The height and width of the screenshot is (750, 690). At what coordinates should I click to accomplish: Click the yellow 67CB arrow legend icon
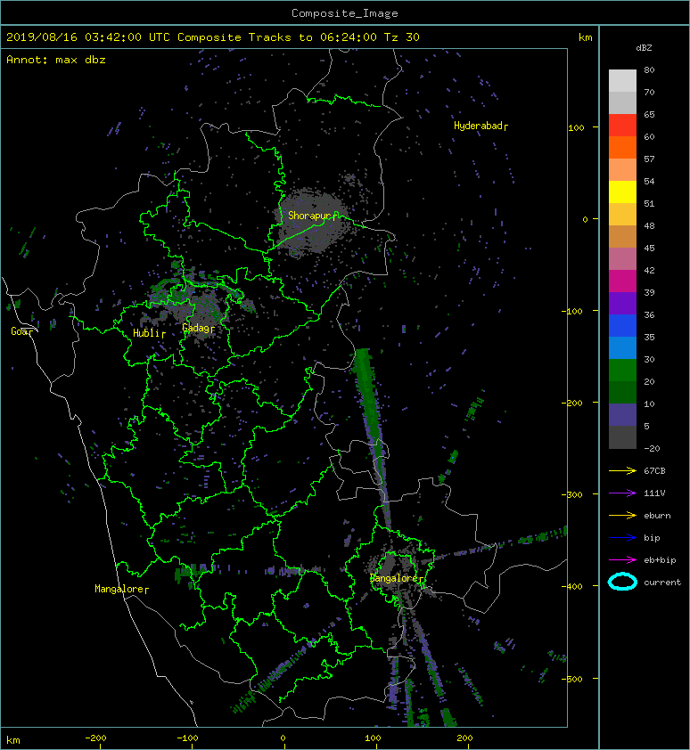622,470
